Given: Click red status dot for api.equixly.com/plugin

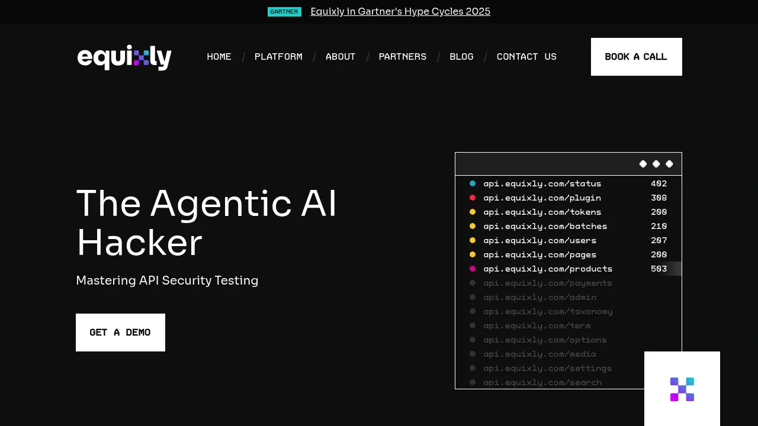Looking at the screenshot, I should tap(473, 198).
